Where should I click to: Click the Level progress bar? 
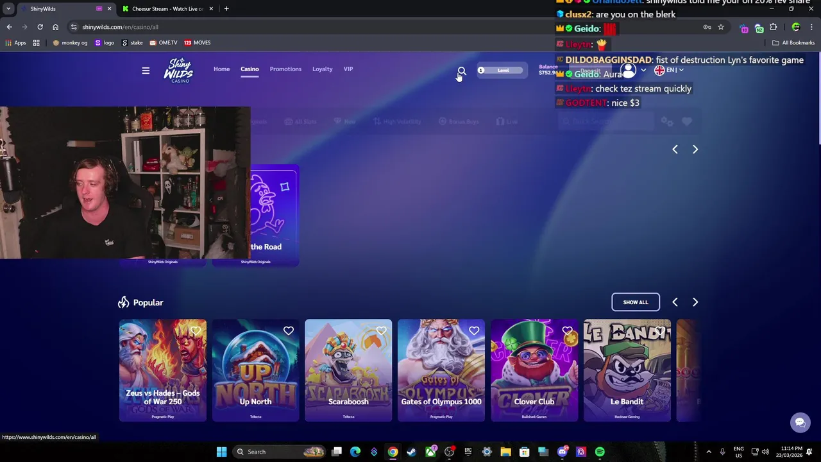coord(502,70)
